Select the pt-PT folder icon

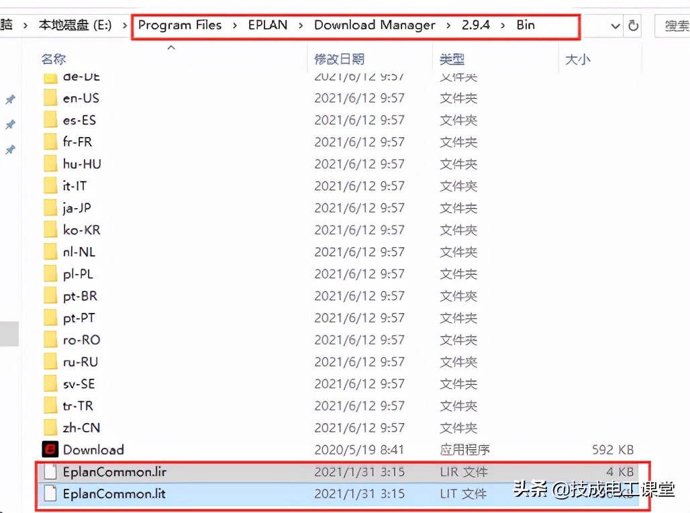[50, 318]
